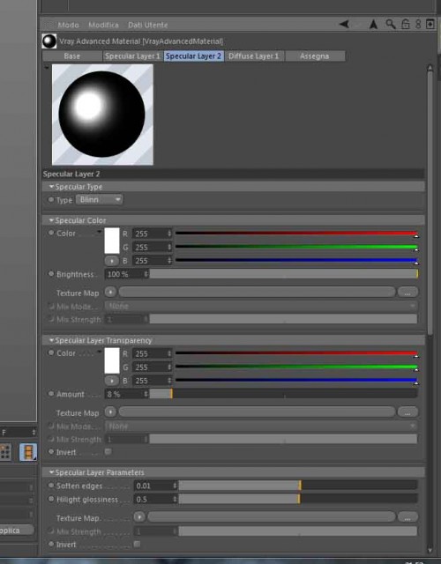Viewport: 441px width, 564px height.
Task: Click animation dot beside Transparency Color
Action: click(51, 352)
